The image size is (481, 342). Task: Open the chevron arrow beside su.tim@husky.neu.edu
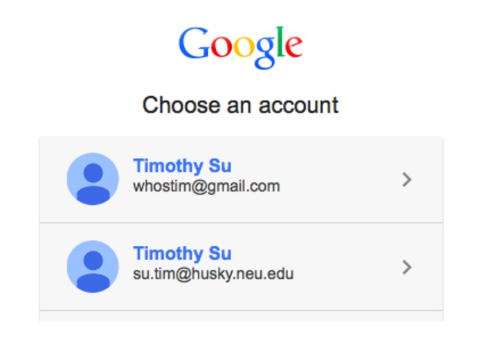[x=407, y=267]
